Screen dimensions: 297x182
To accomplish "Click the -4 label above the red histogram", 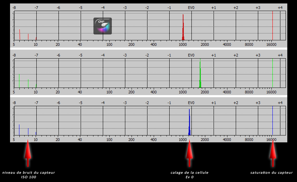I will pyautogui.click(x=103, y=8).
